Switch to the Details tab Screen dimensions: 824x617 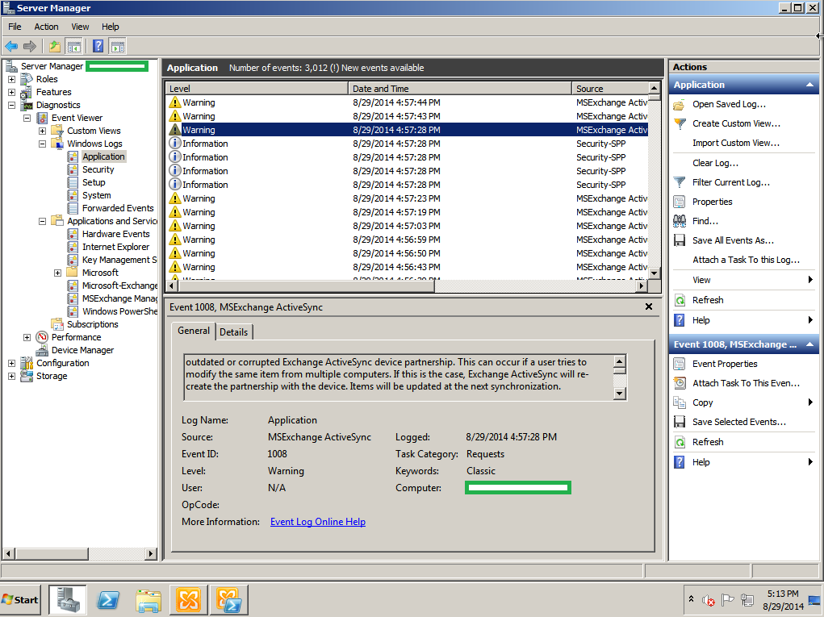(x=234, y=331)
